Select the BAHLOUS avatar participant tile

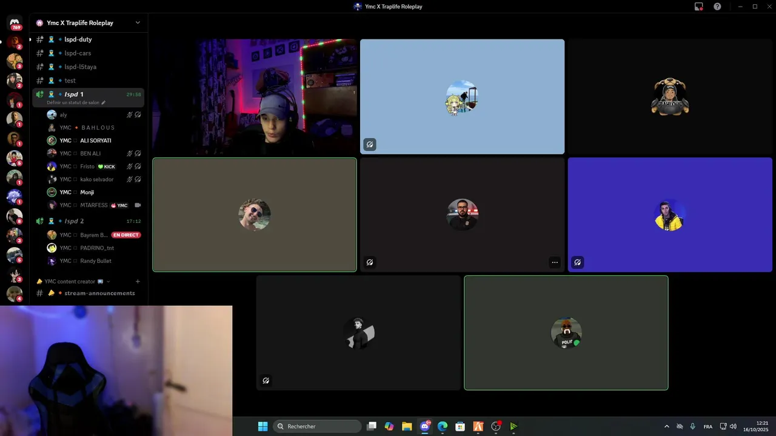pyautogui.click(x=670, y=97)
